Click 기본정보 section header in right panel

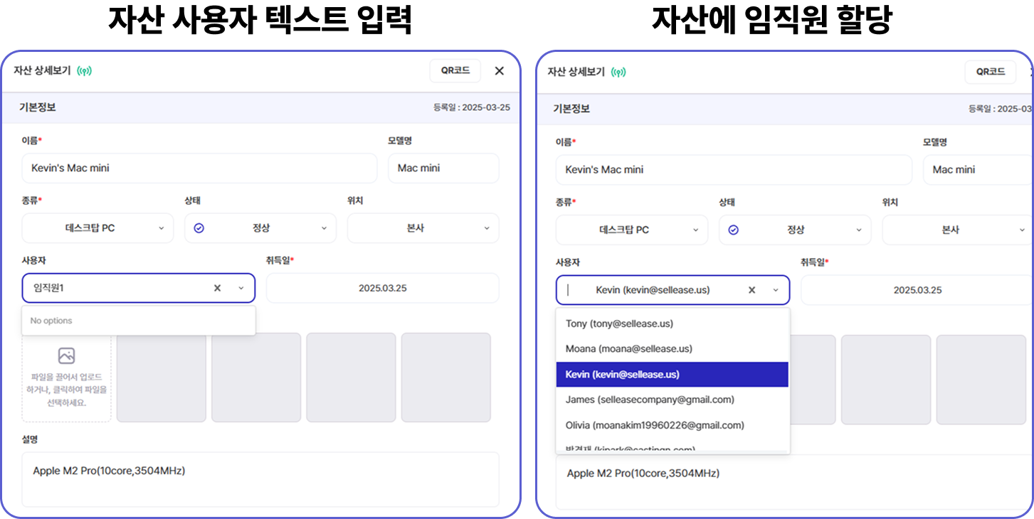coord(571,109)
